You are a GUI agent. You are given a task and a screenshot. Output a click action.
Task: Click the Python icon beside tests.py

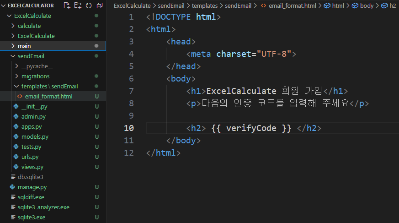pos(16,147)
